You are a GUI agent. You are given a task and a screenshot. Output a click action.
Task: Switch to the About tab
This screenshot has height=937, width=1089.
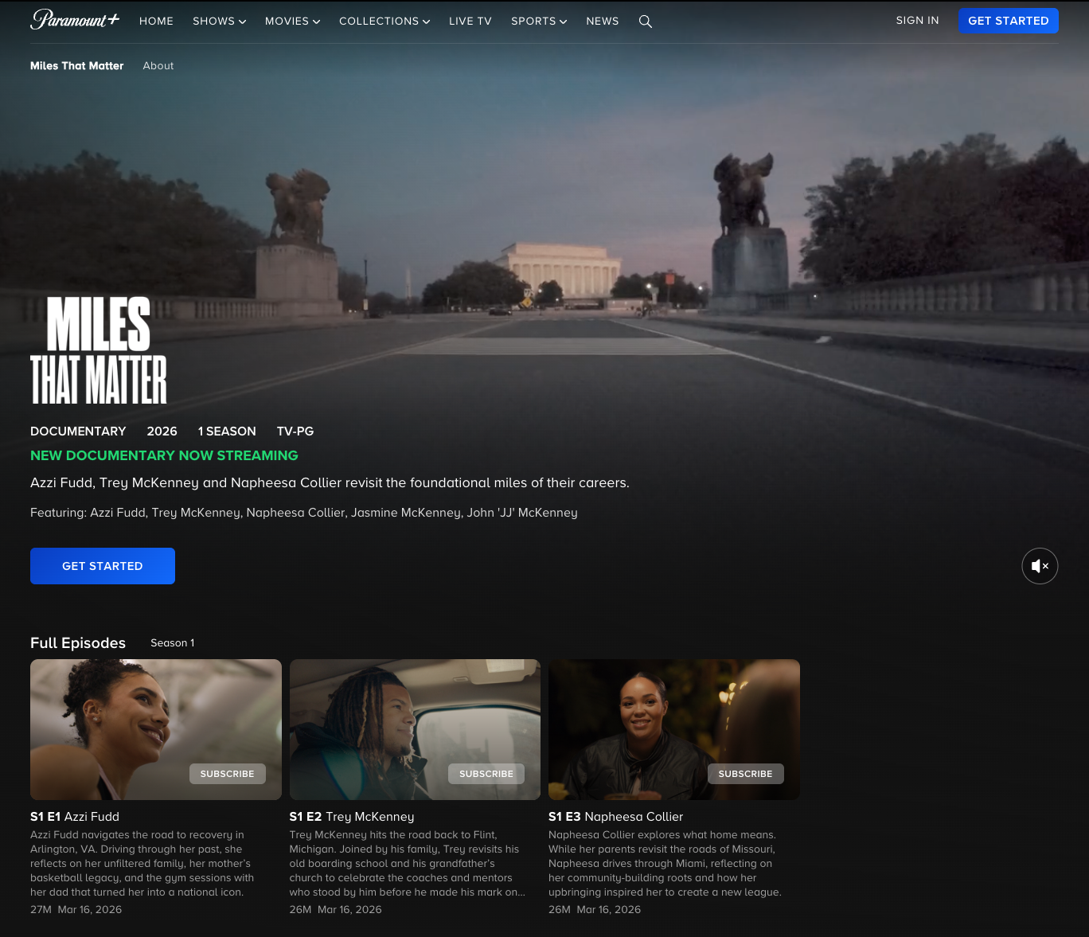click(158, 66)
